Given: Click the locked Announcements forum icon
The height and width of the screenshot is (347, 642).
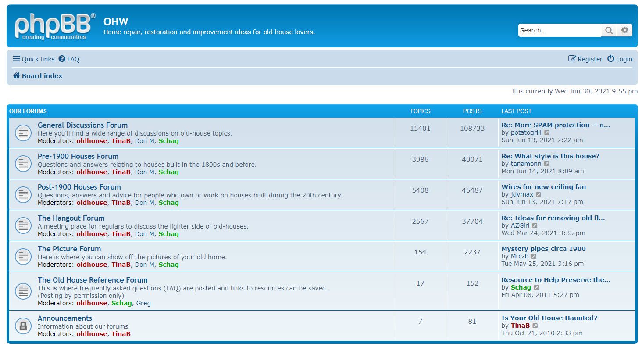Looking at the screenshot, I should coord(23,326).
